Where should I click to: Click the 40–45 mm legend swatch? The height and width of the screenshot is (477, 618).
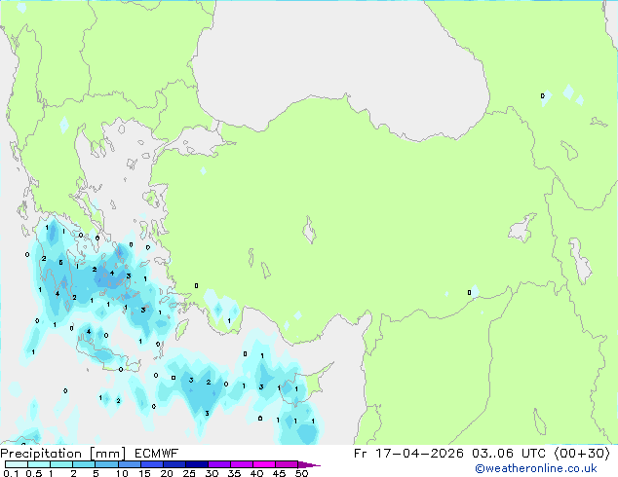tap(264, 464)
